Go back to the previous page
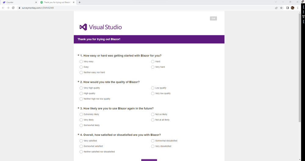This screenshot has width=305, height=161. click(x=3, y=8)
